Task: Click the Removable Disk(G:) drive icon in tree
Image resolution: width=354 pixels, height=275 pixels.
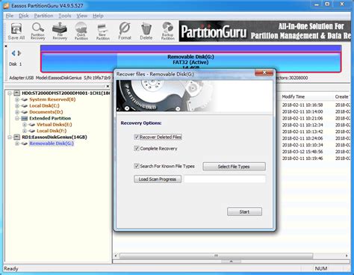Action: pyautogui.click(x=25, y=143)
